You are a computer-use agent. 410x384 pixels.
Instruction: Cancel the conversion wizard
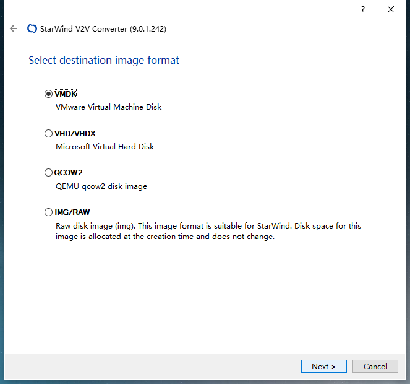pyautogui.click(x=375, y=366)
